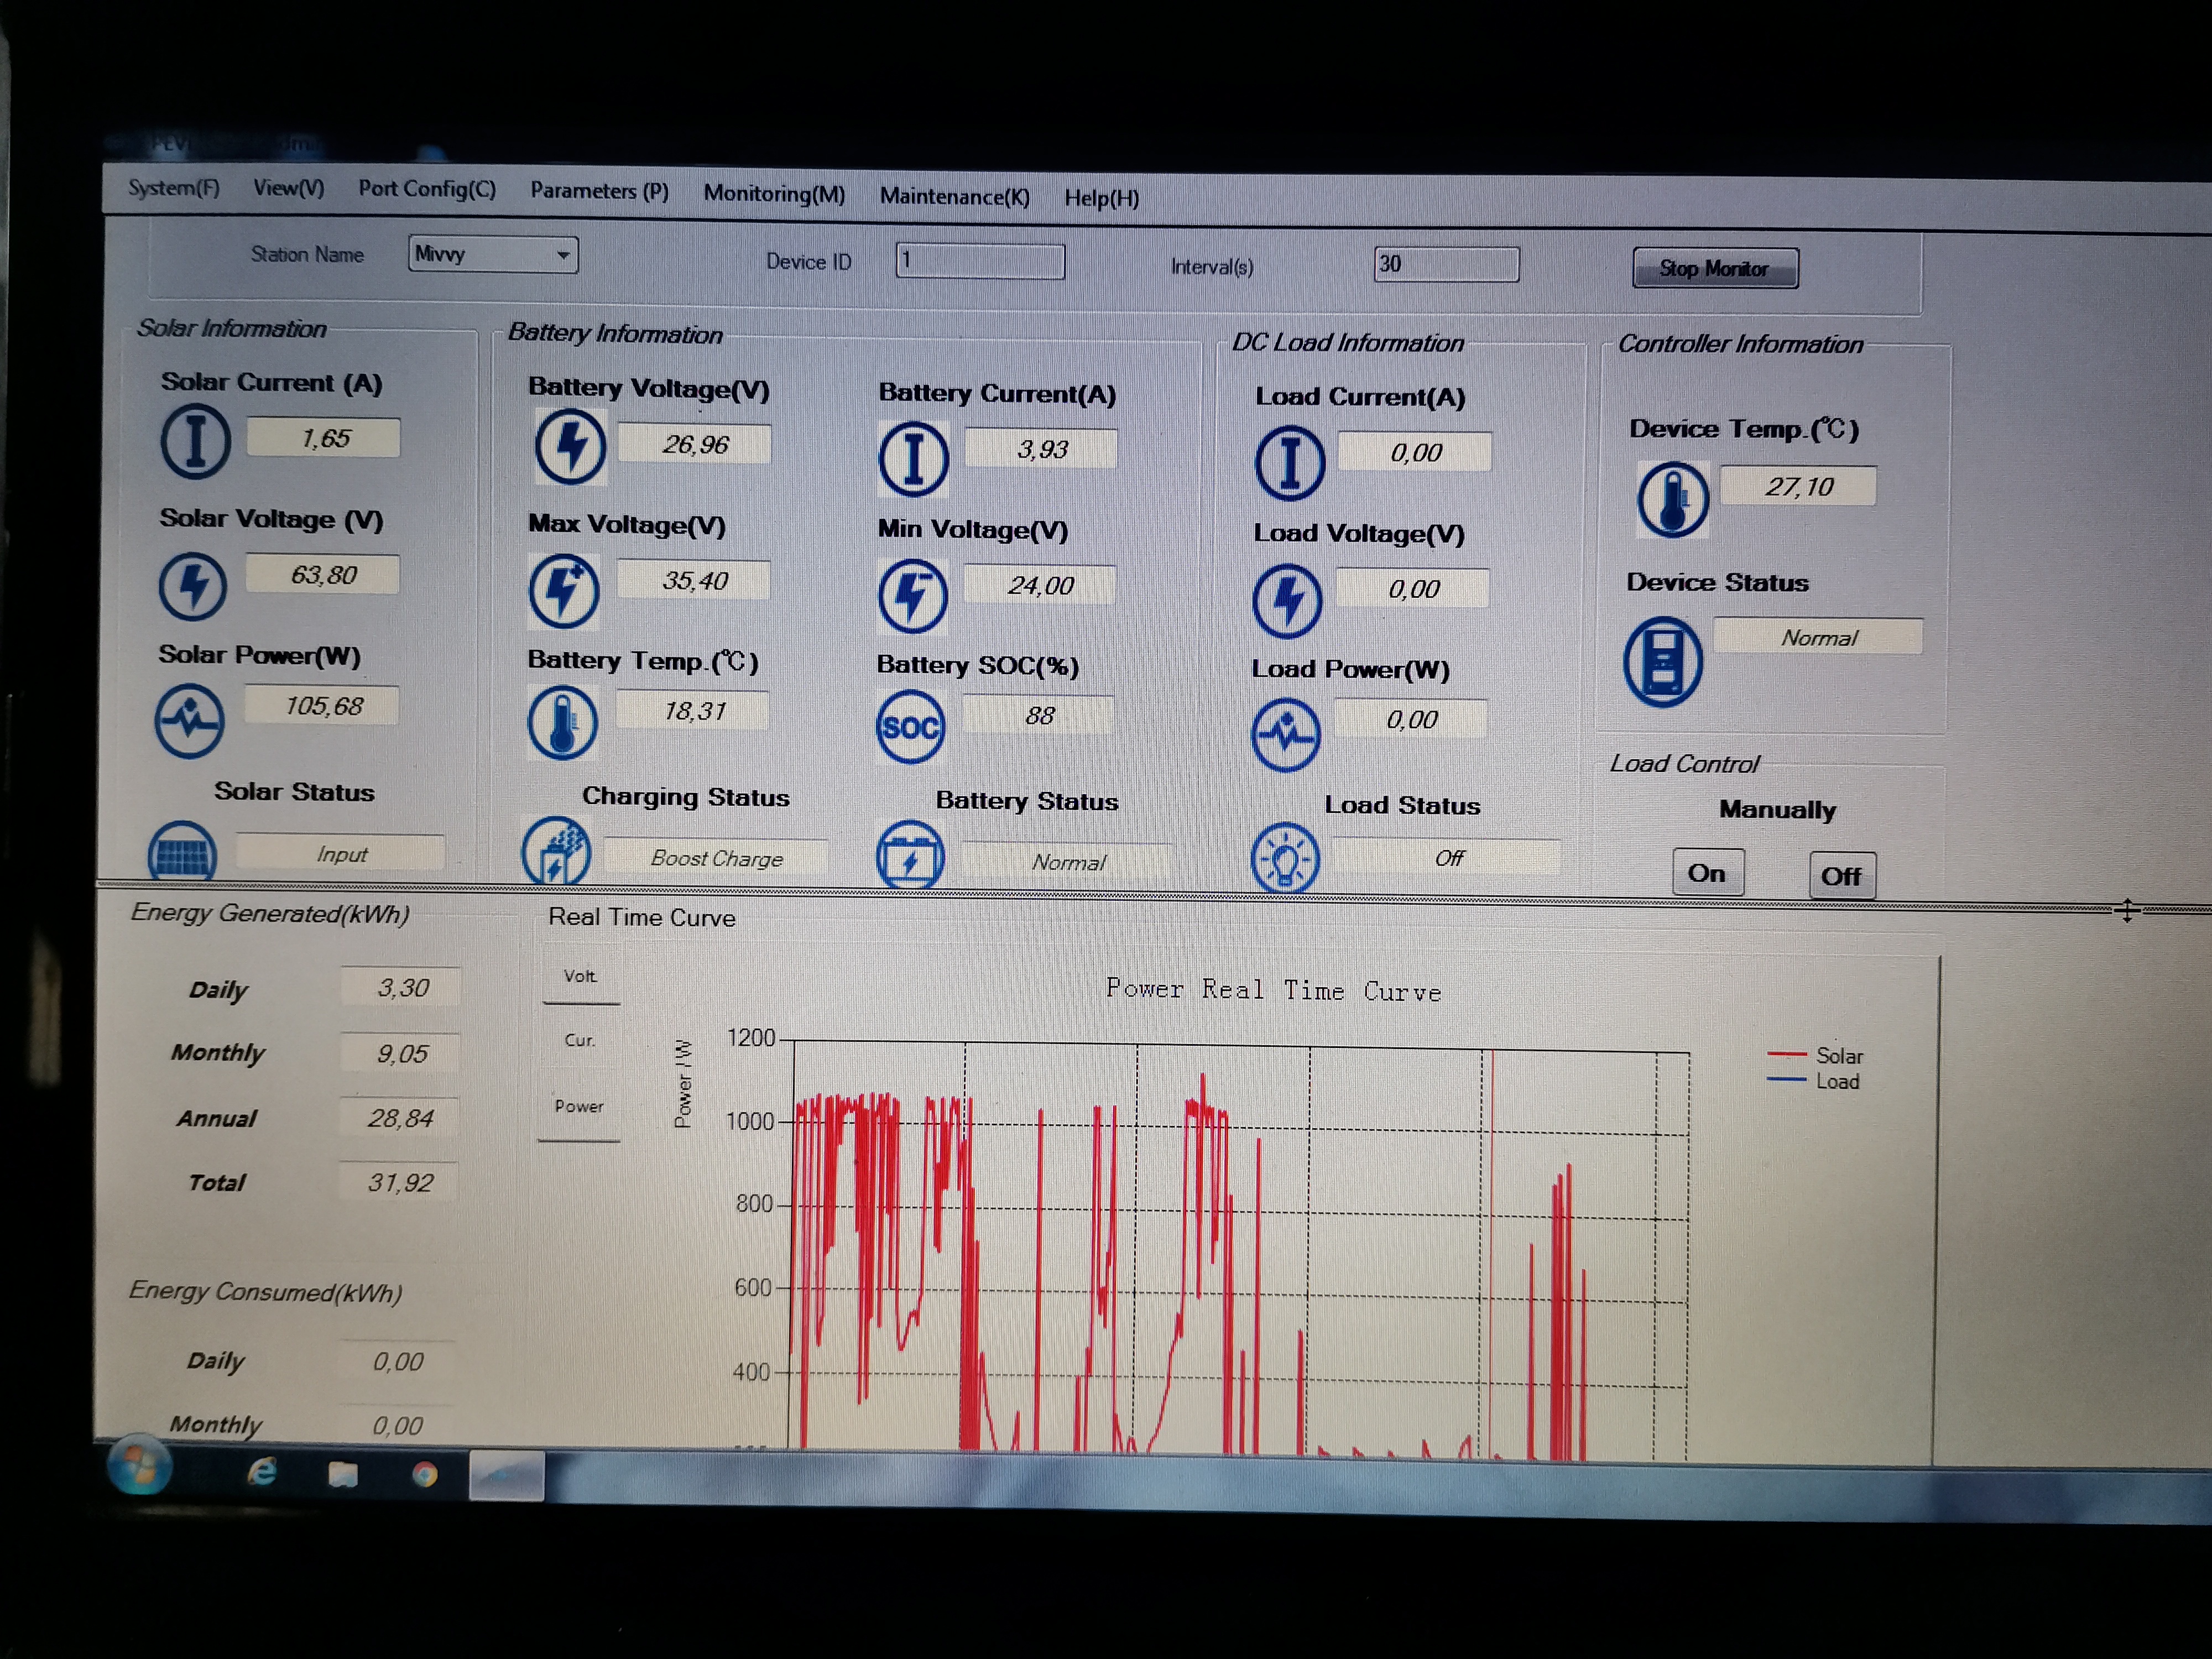Image resolution: width=2212 pixels, height=1659 pixels.
Task: Show the Cur. curve view
Action: click(x=580, y=1041)
